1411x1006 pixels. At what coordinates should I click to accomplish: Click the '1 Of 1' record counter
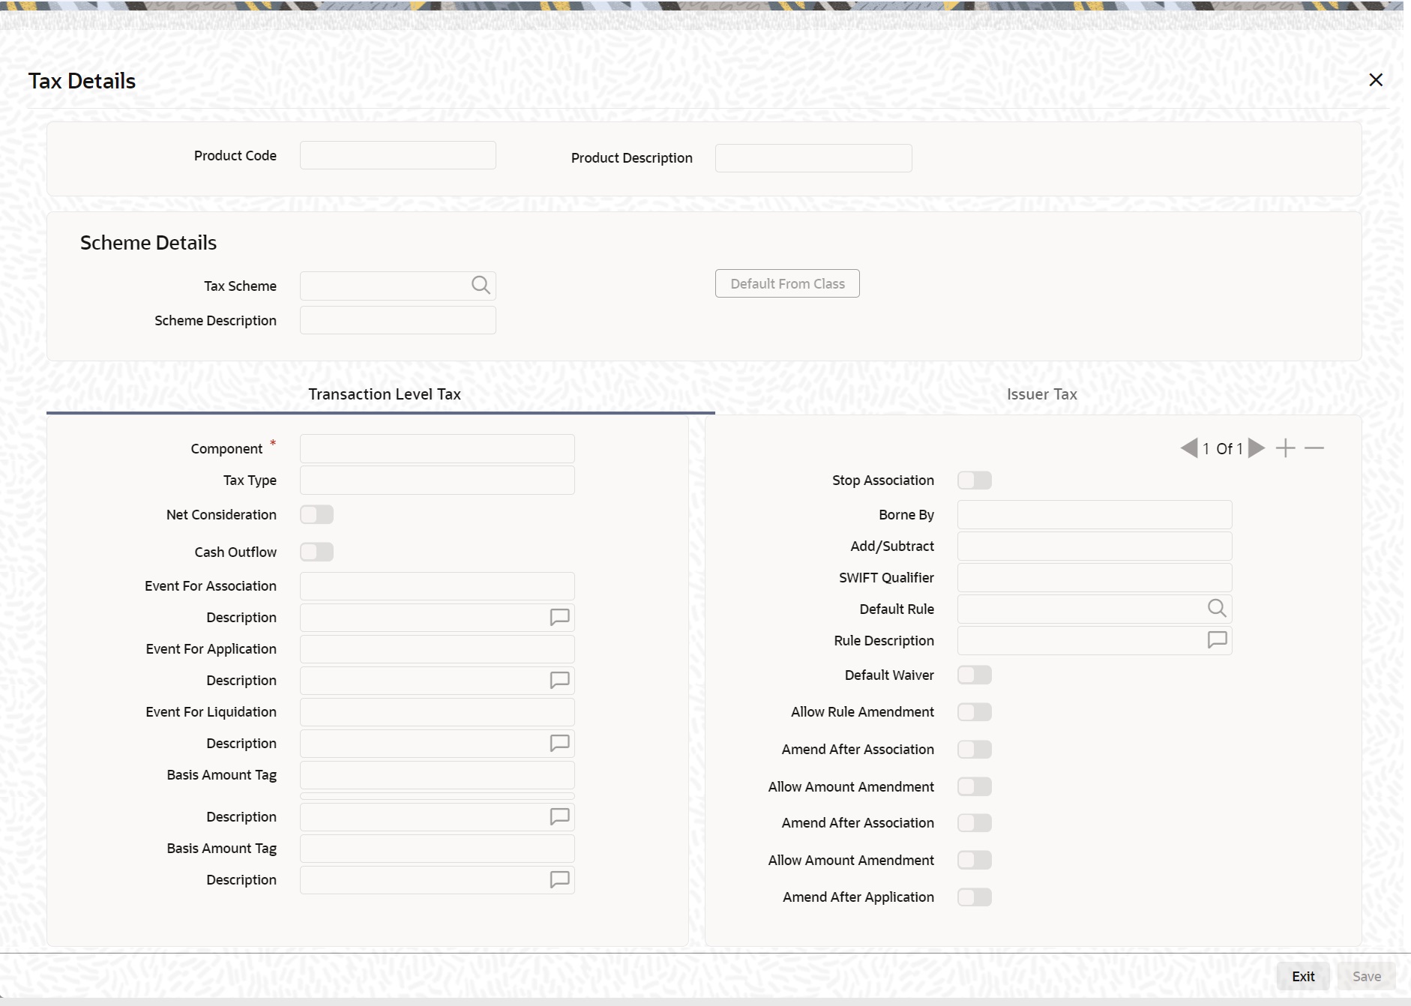pos(1223,448)
